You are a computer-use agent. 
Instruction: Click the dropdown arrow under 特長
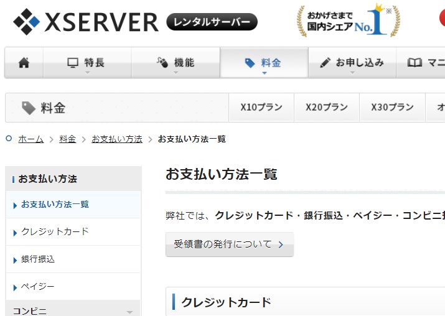tap(87, 73)
